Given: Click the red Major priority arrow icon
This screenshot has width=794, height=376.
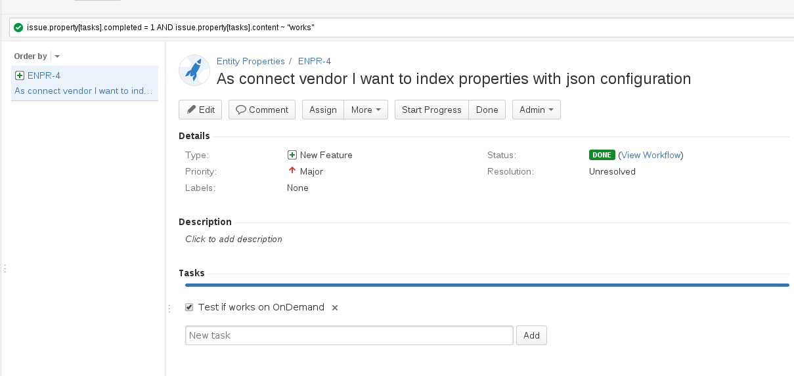Looking at the screenshot, I should (292, 171).
